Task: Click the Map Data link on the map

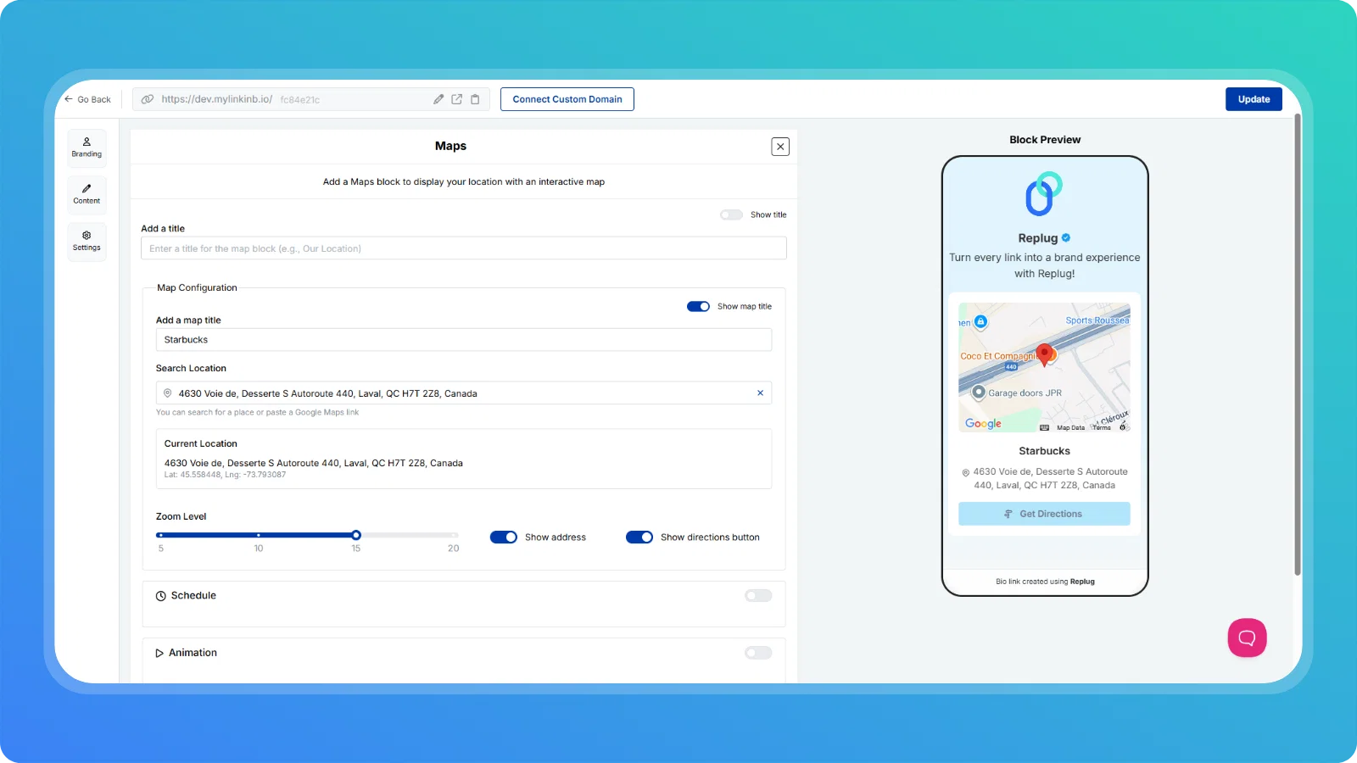Action: click(1070, 428)
